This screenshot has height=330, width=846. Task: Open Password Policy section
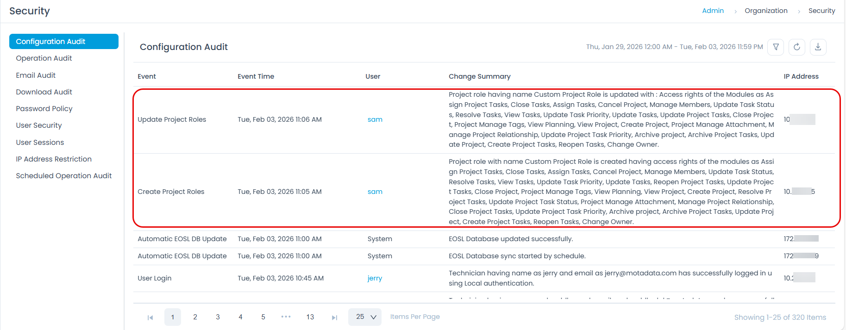click(x=44, y=109)
